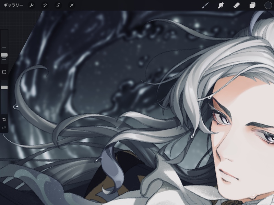Image resolution: width=274 pixels, height=205 pixels.
Task: Open the Actions wrench menu
Action: (32, 5)
